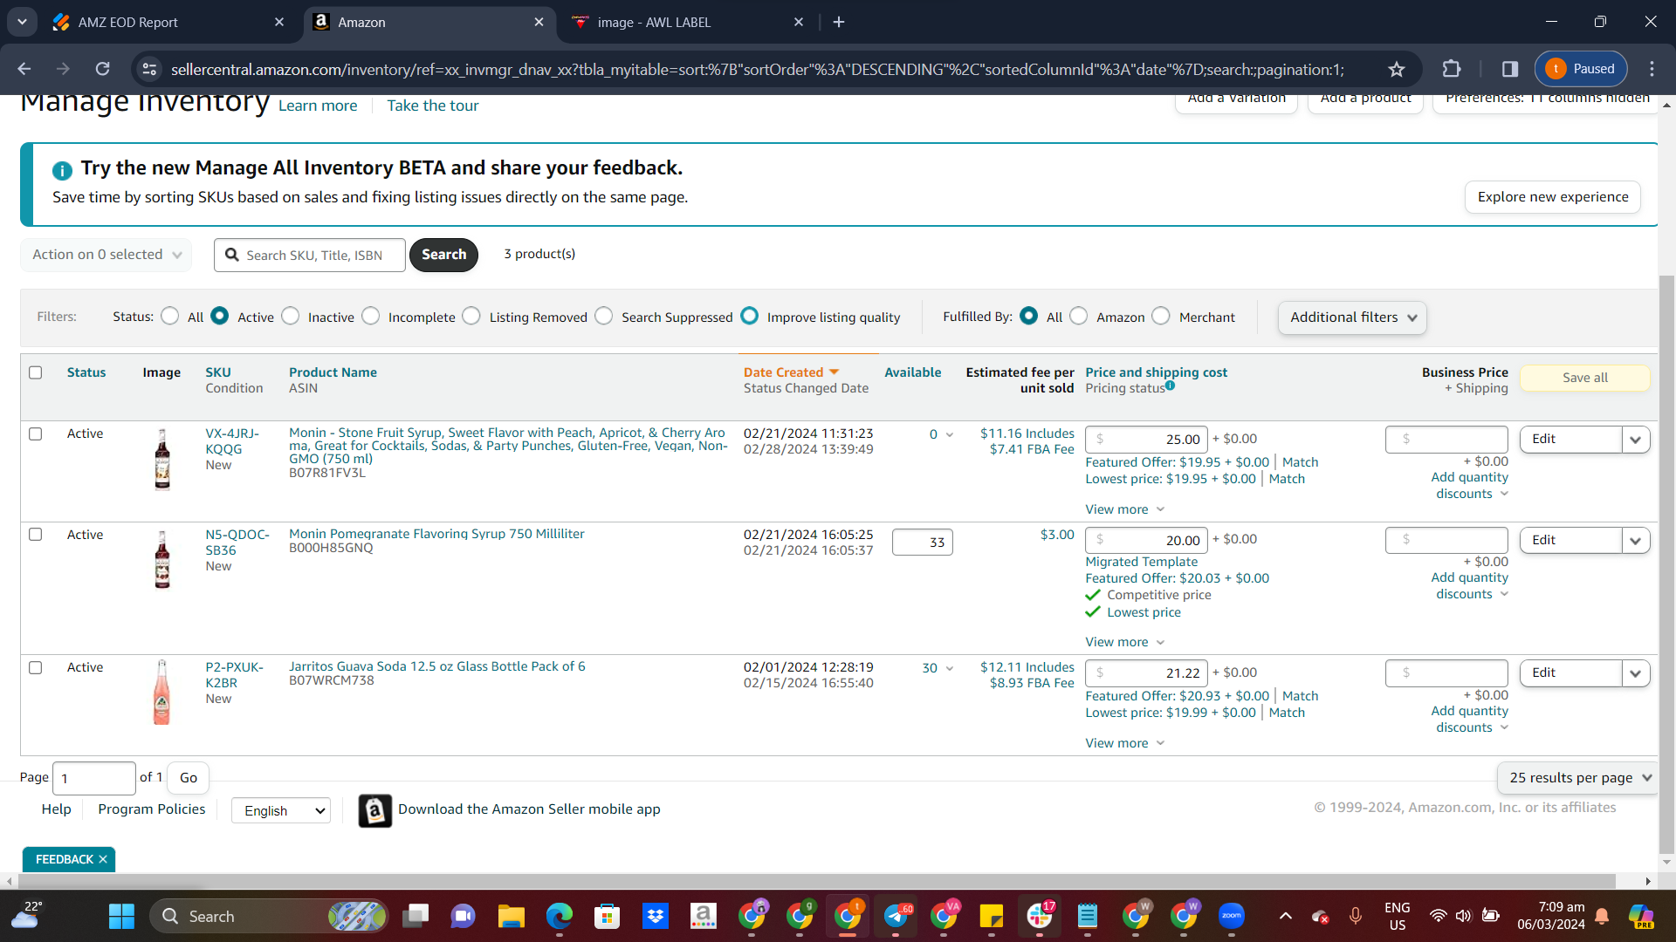Open Telegram from the taskbar
Screen dimensions: 1676x942
(x=896, y=916)
